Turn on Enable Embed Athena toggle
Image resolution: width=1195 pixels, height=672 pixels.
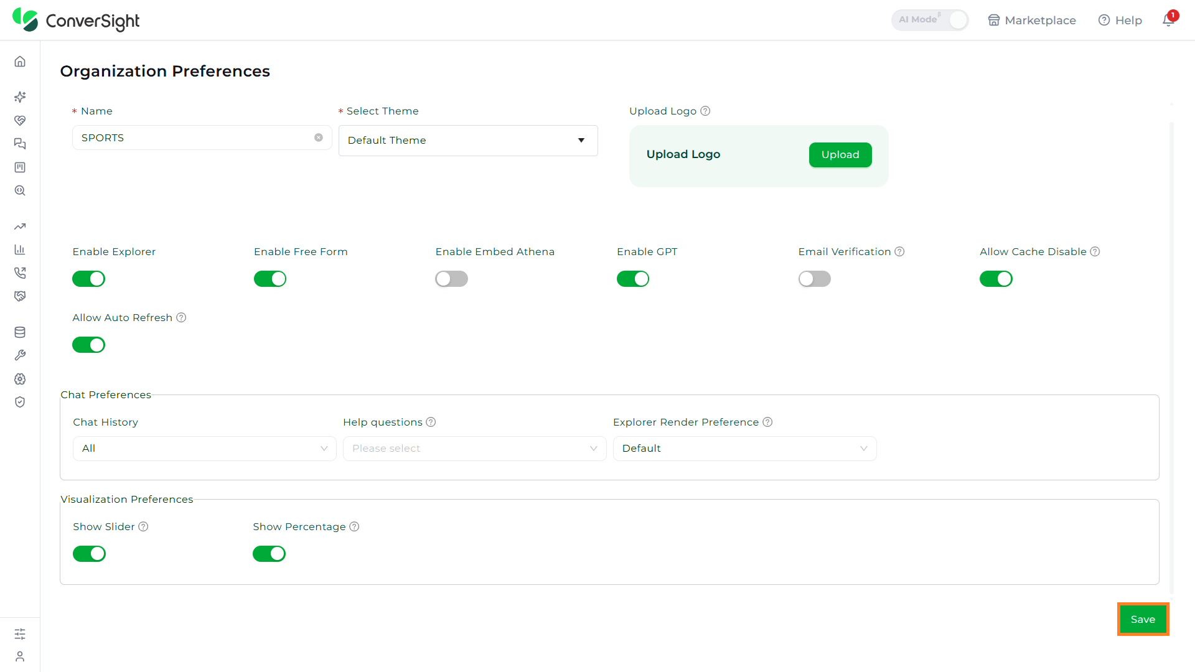click(451, 279)
